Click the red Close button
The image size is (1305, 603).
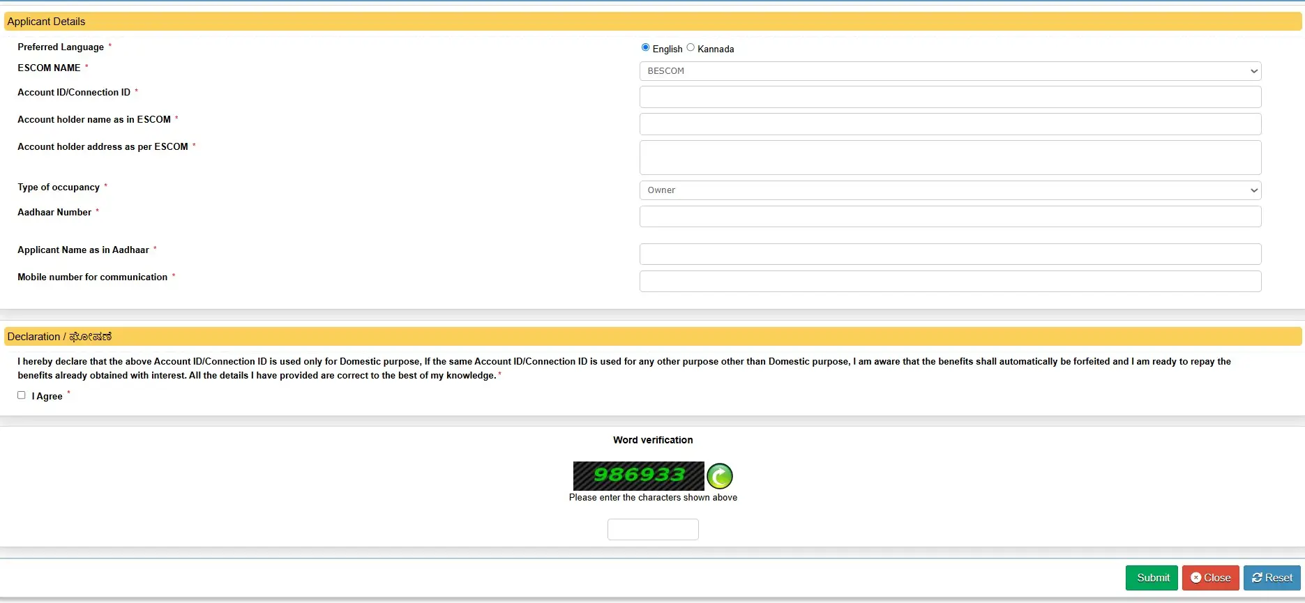click(1211, 578)
